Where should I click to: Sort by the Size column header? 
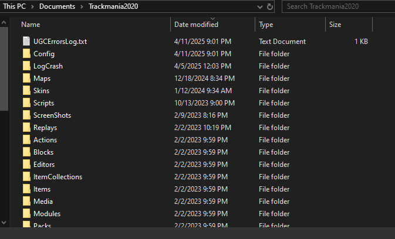pyautogui.click(x=335, y=25)
